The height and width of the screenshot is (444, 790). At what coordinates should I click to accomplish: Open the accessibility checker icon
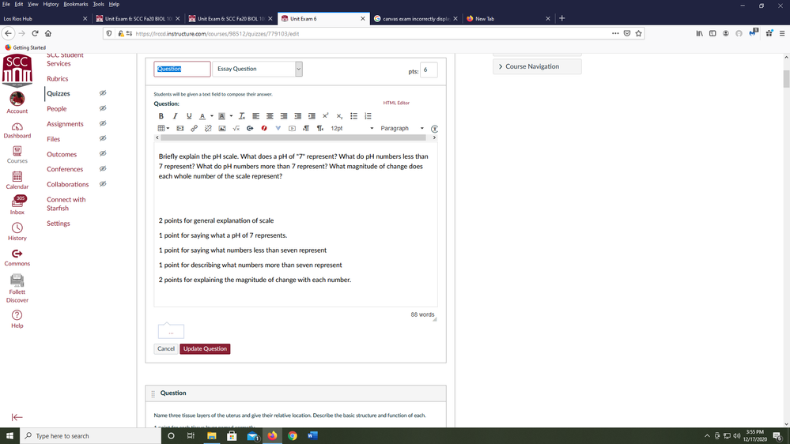point(434,129)
